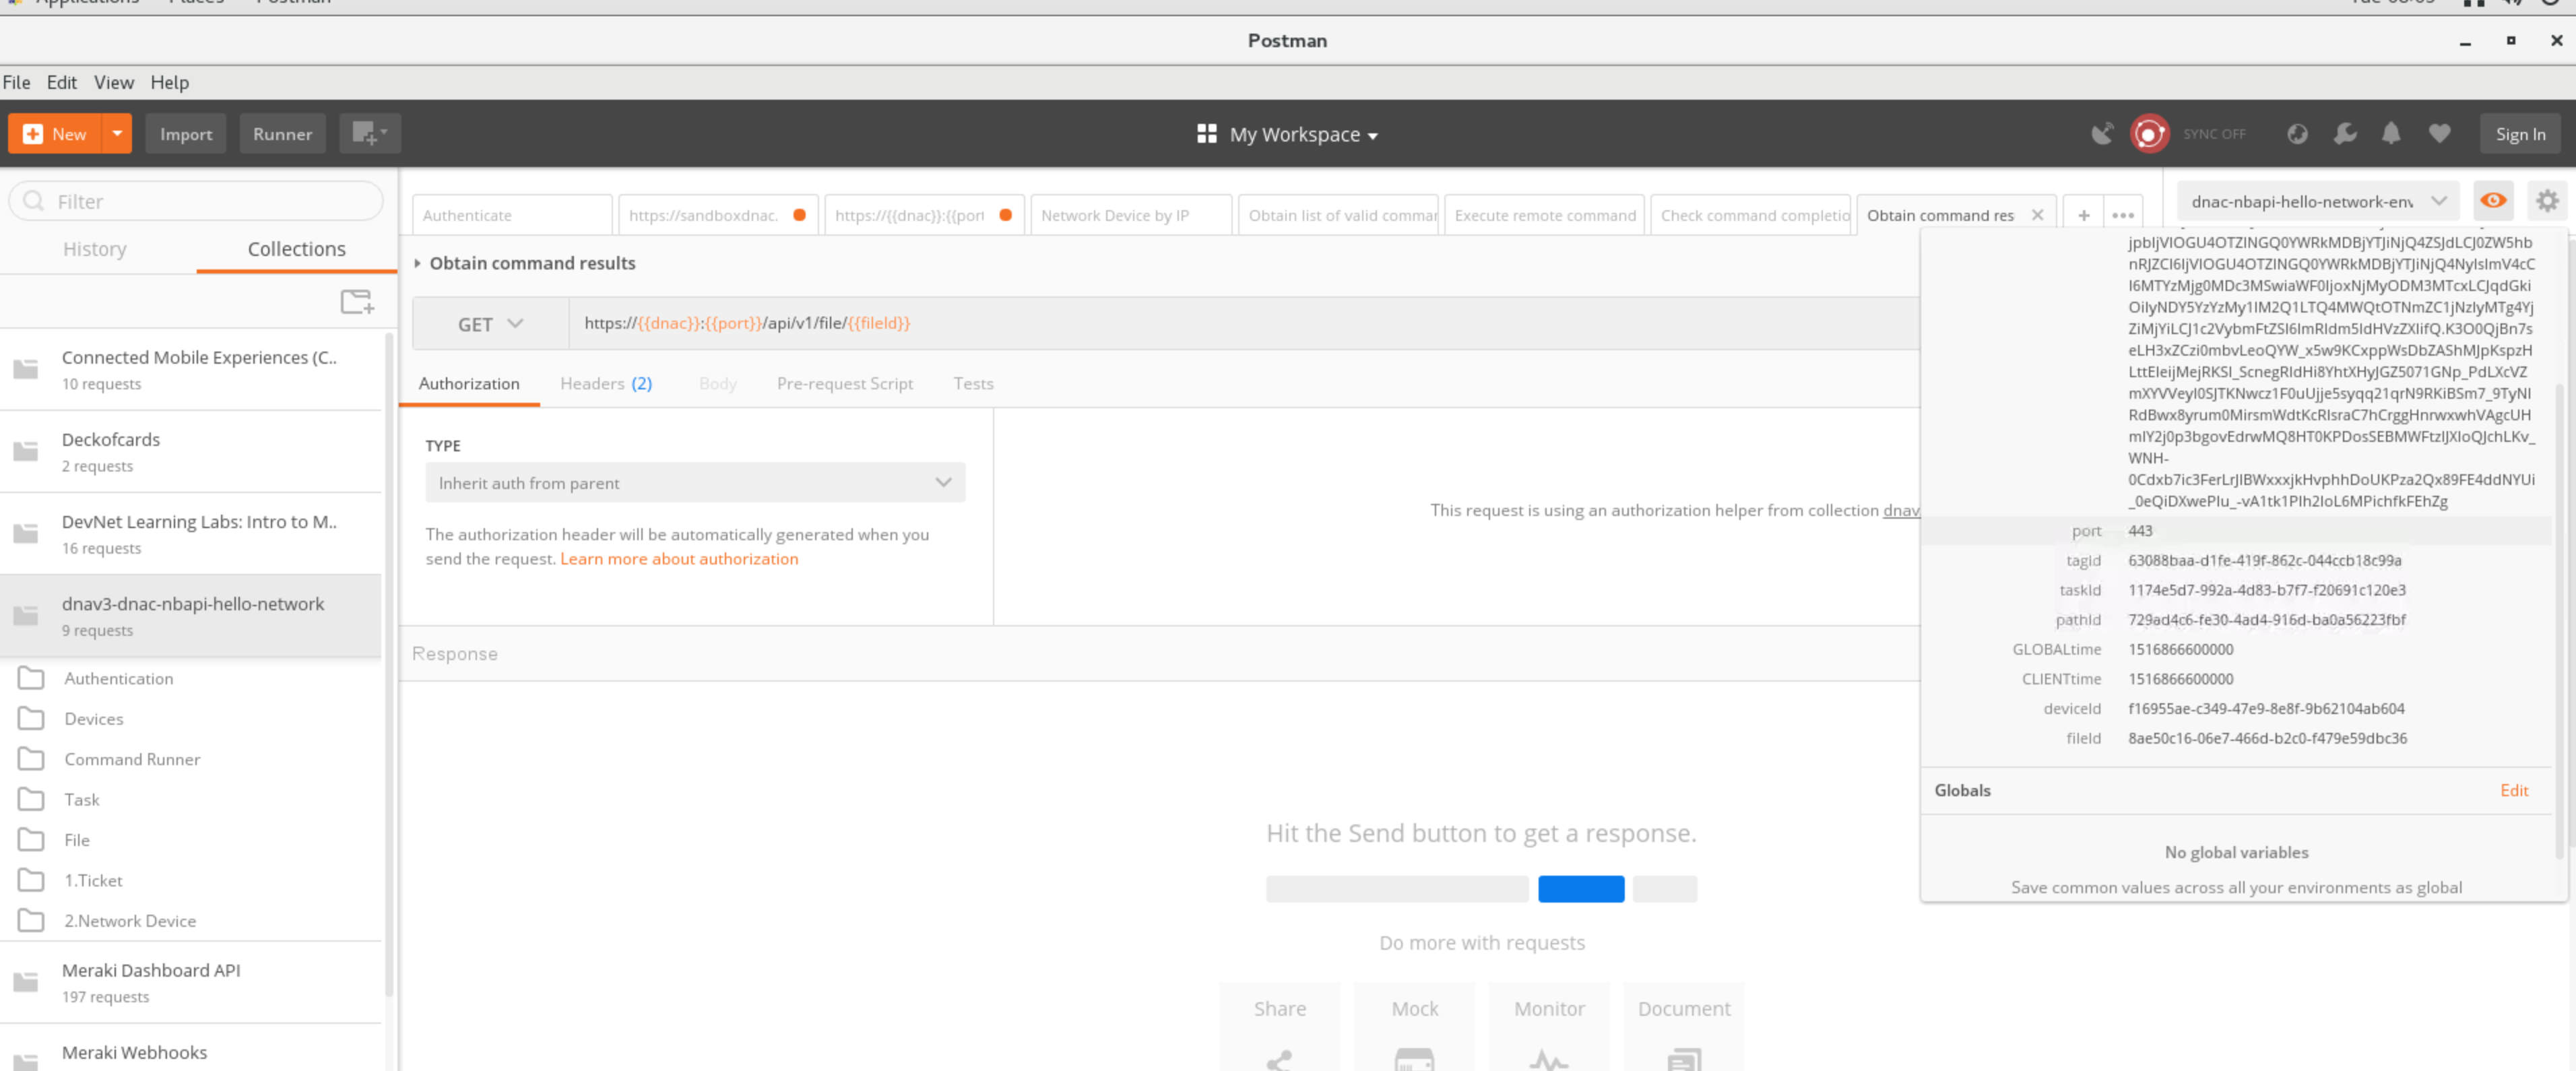The image size is (2576, 1071).
Task: Switch to the History tab
Action: 94,249
